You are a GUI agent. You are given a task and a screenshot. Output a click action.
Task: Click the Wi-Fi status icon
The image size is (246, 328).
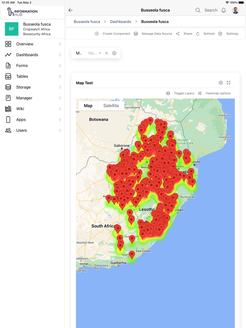point(227,3)
